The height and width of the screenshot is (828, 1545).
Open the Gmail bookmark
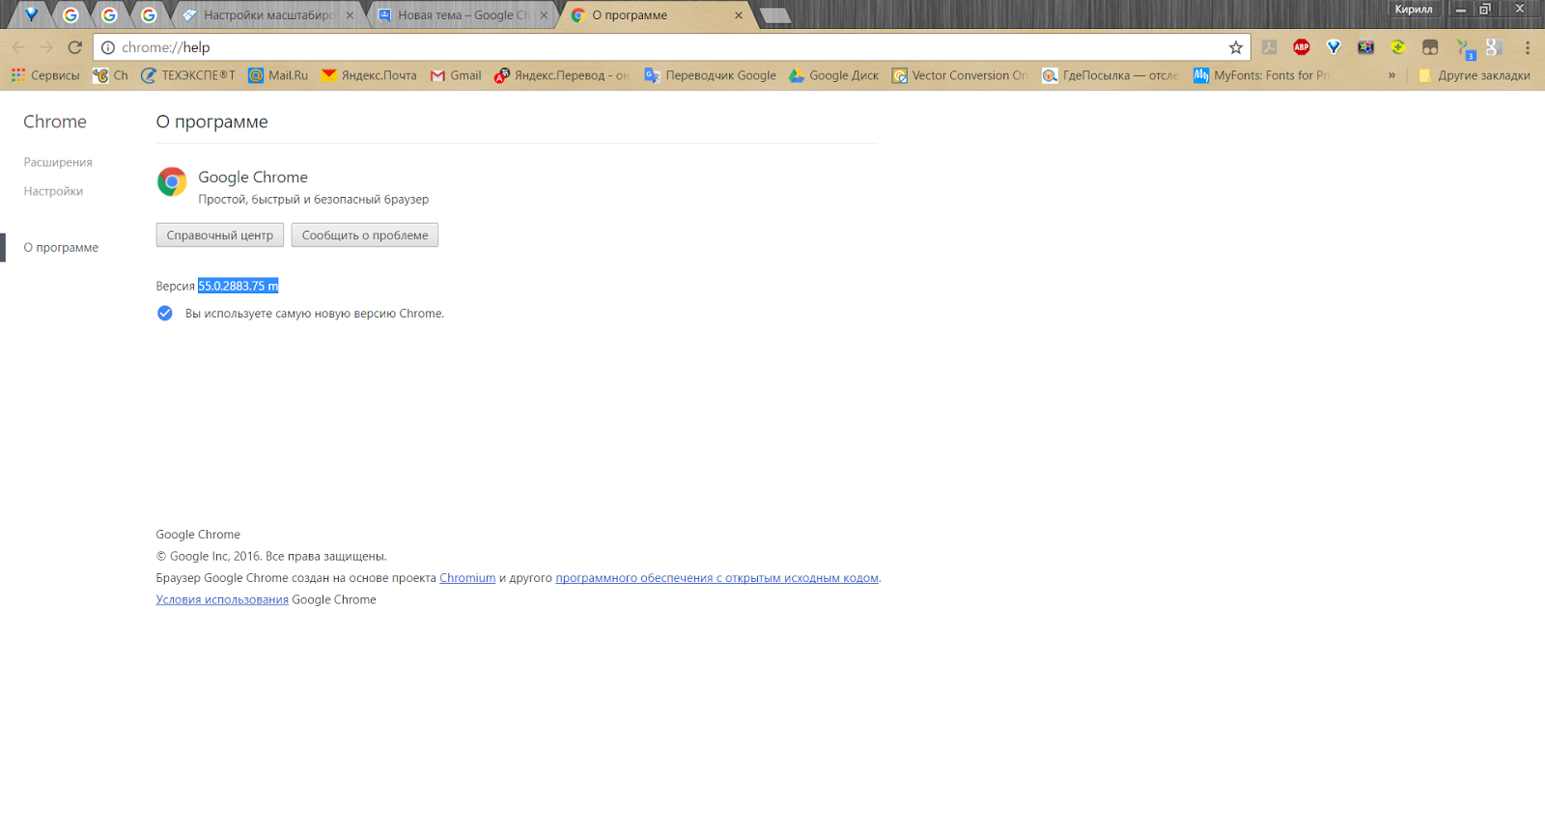(456, 75)
